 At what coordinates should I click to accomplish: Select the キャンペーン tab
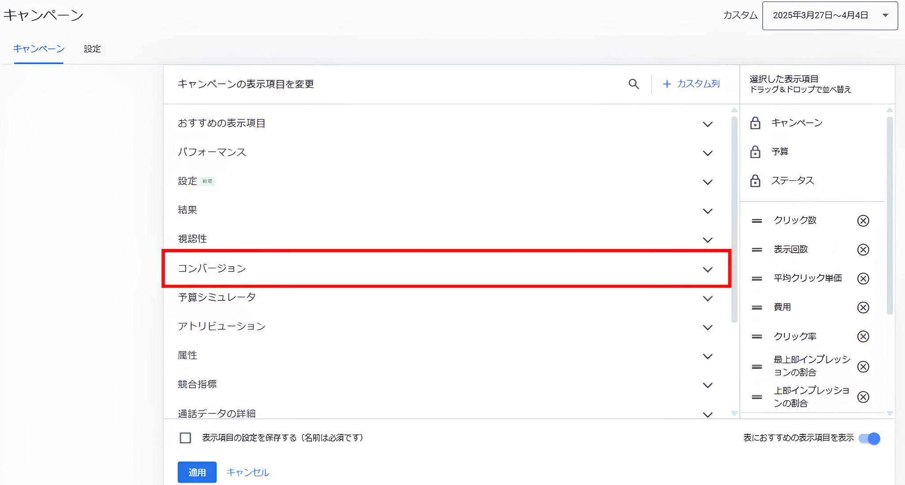(x=39, y=49)
